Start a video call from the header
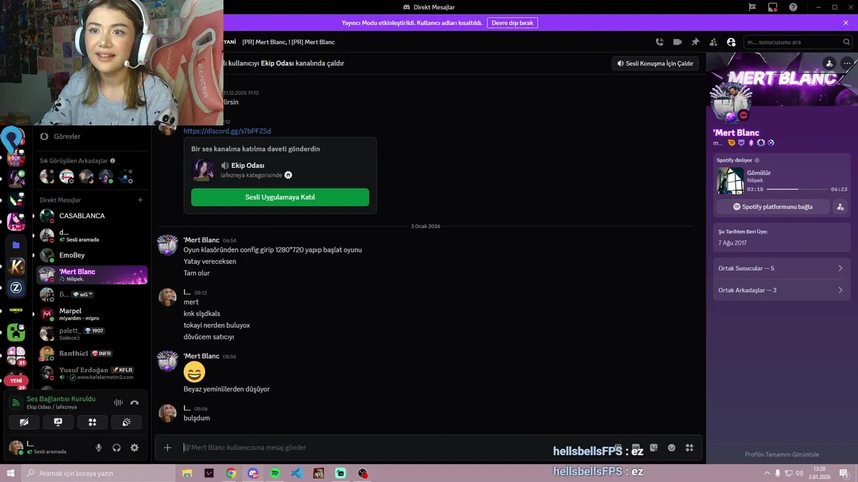This screenshot has height=482, width=858. (x=678, y=42)
